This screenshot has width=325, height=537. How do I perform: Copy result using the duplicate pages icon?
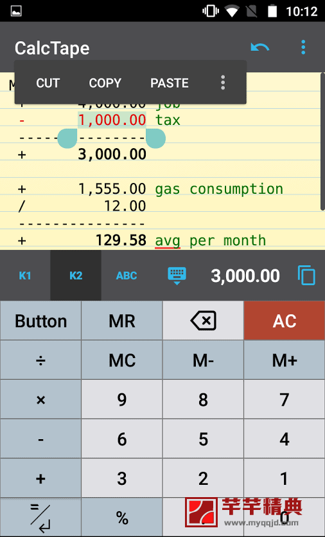click(x=306, y=276)
